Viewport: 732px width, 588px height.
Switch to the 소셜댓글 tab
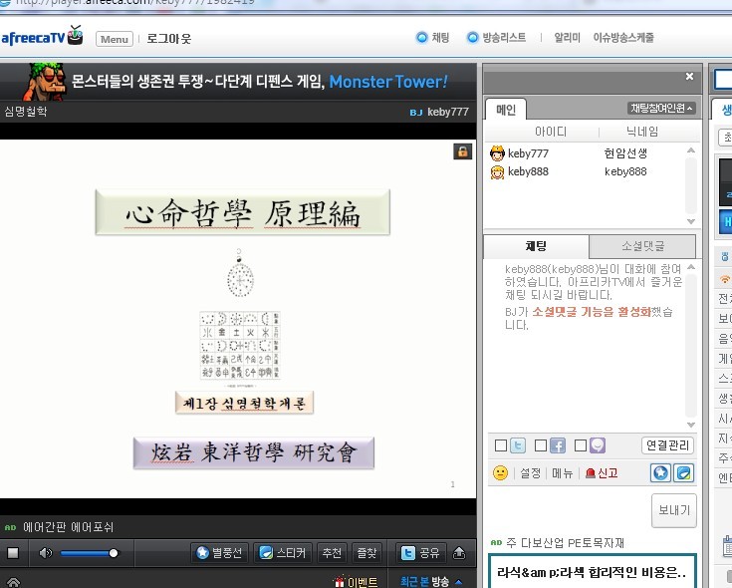[x=642, y=246]
